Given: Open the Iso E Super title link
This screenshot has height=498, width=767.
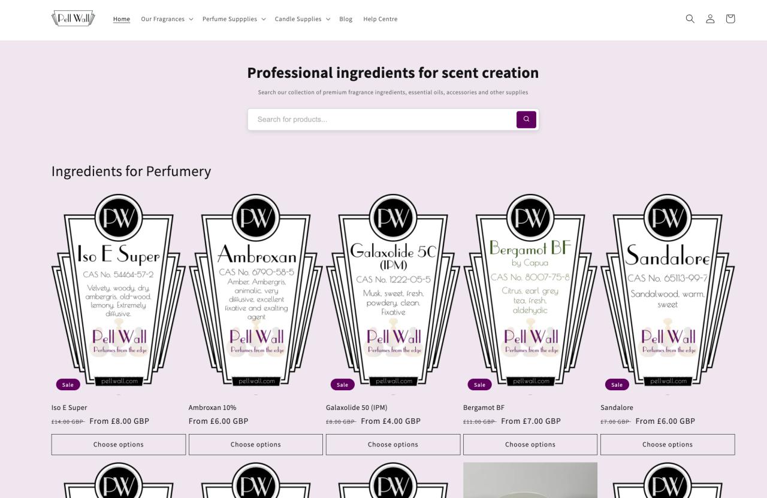Looking at the screenshot, I should 70,408.
